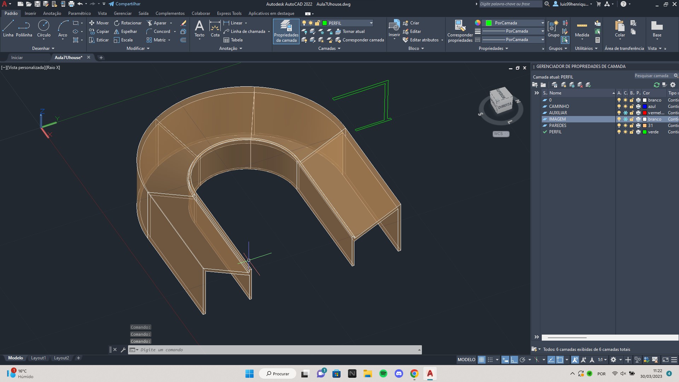Click blue color swatch of CAMINHO layer
Image resolution: width=679 pixels, height=382 pixels.
click(x=645, y=106)
